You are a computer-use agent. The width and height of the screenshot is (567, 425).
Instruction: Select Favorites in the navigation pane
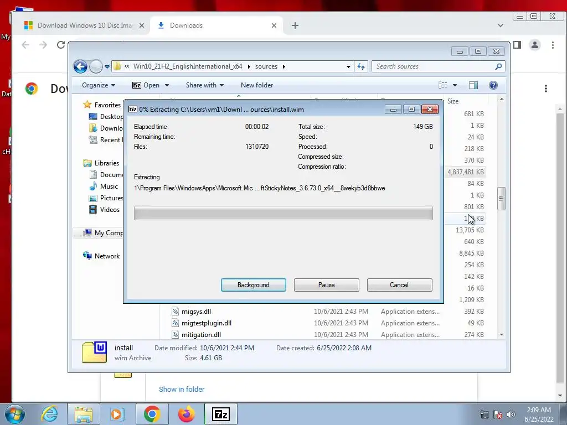[x=102, y=105]
